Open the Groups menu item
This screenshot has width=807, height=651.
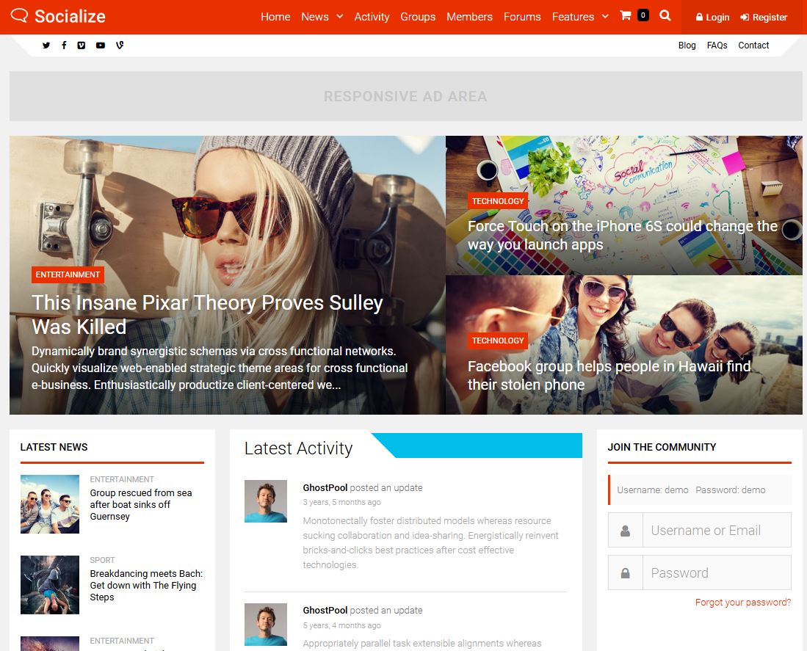coord(418,17)
